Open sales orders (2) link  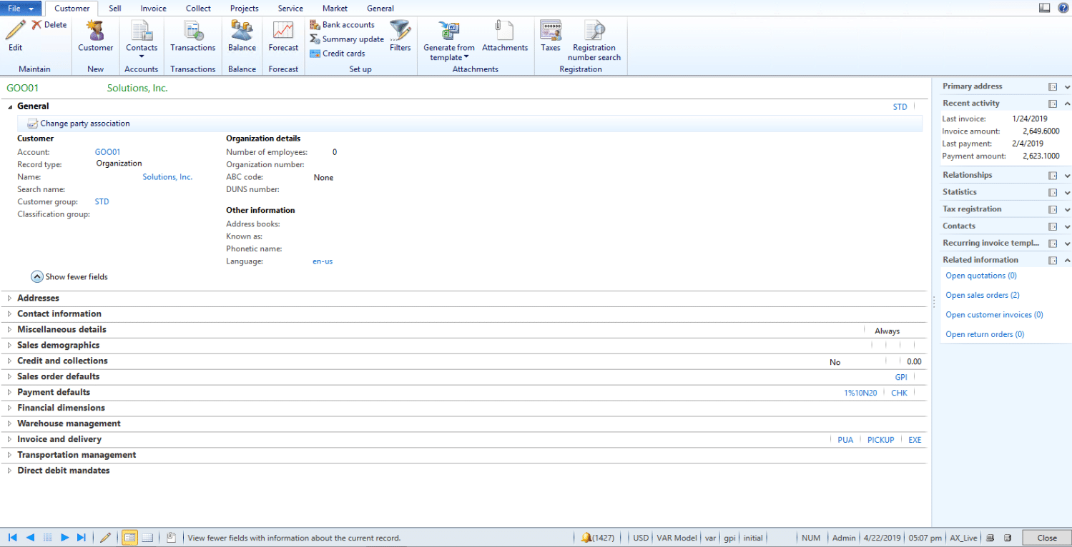(x=982, y=295)
